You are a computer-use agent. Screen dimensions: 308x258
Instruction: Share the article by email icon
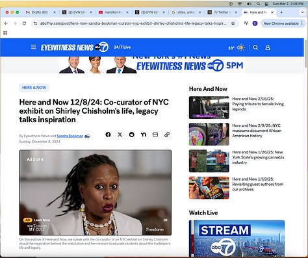coord(155,135)
